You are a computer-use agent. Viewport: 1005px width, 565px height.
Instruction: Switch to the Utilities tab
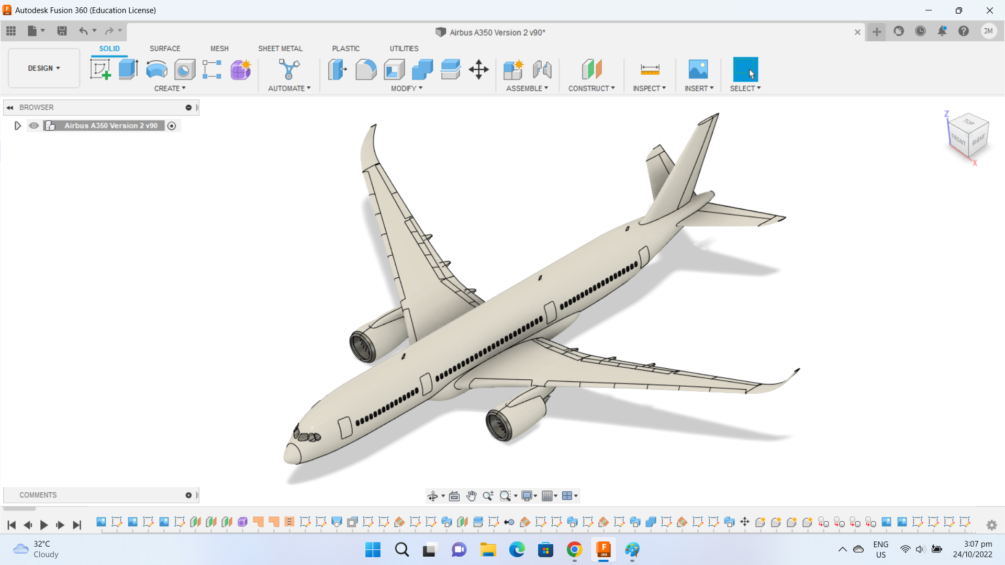pyautogui.click(x=404, y=48)
